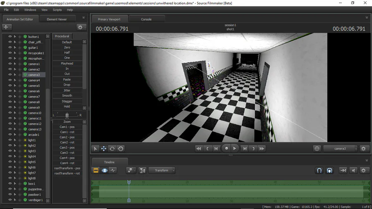Open viewport gear settings
The image size is (372, 209).
click(x=363, y=149)
